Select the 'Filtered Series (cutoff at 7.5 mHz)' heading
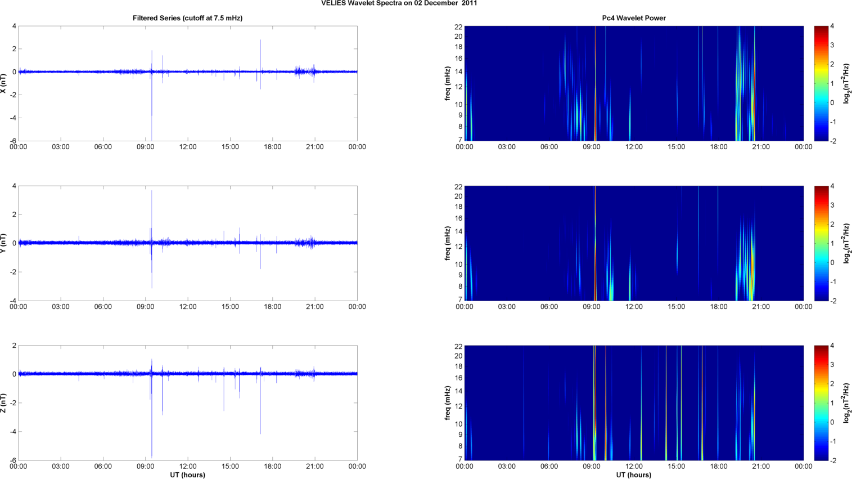852x479 pixels. [x=187, y=18]
